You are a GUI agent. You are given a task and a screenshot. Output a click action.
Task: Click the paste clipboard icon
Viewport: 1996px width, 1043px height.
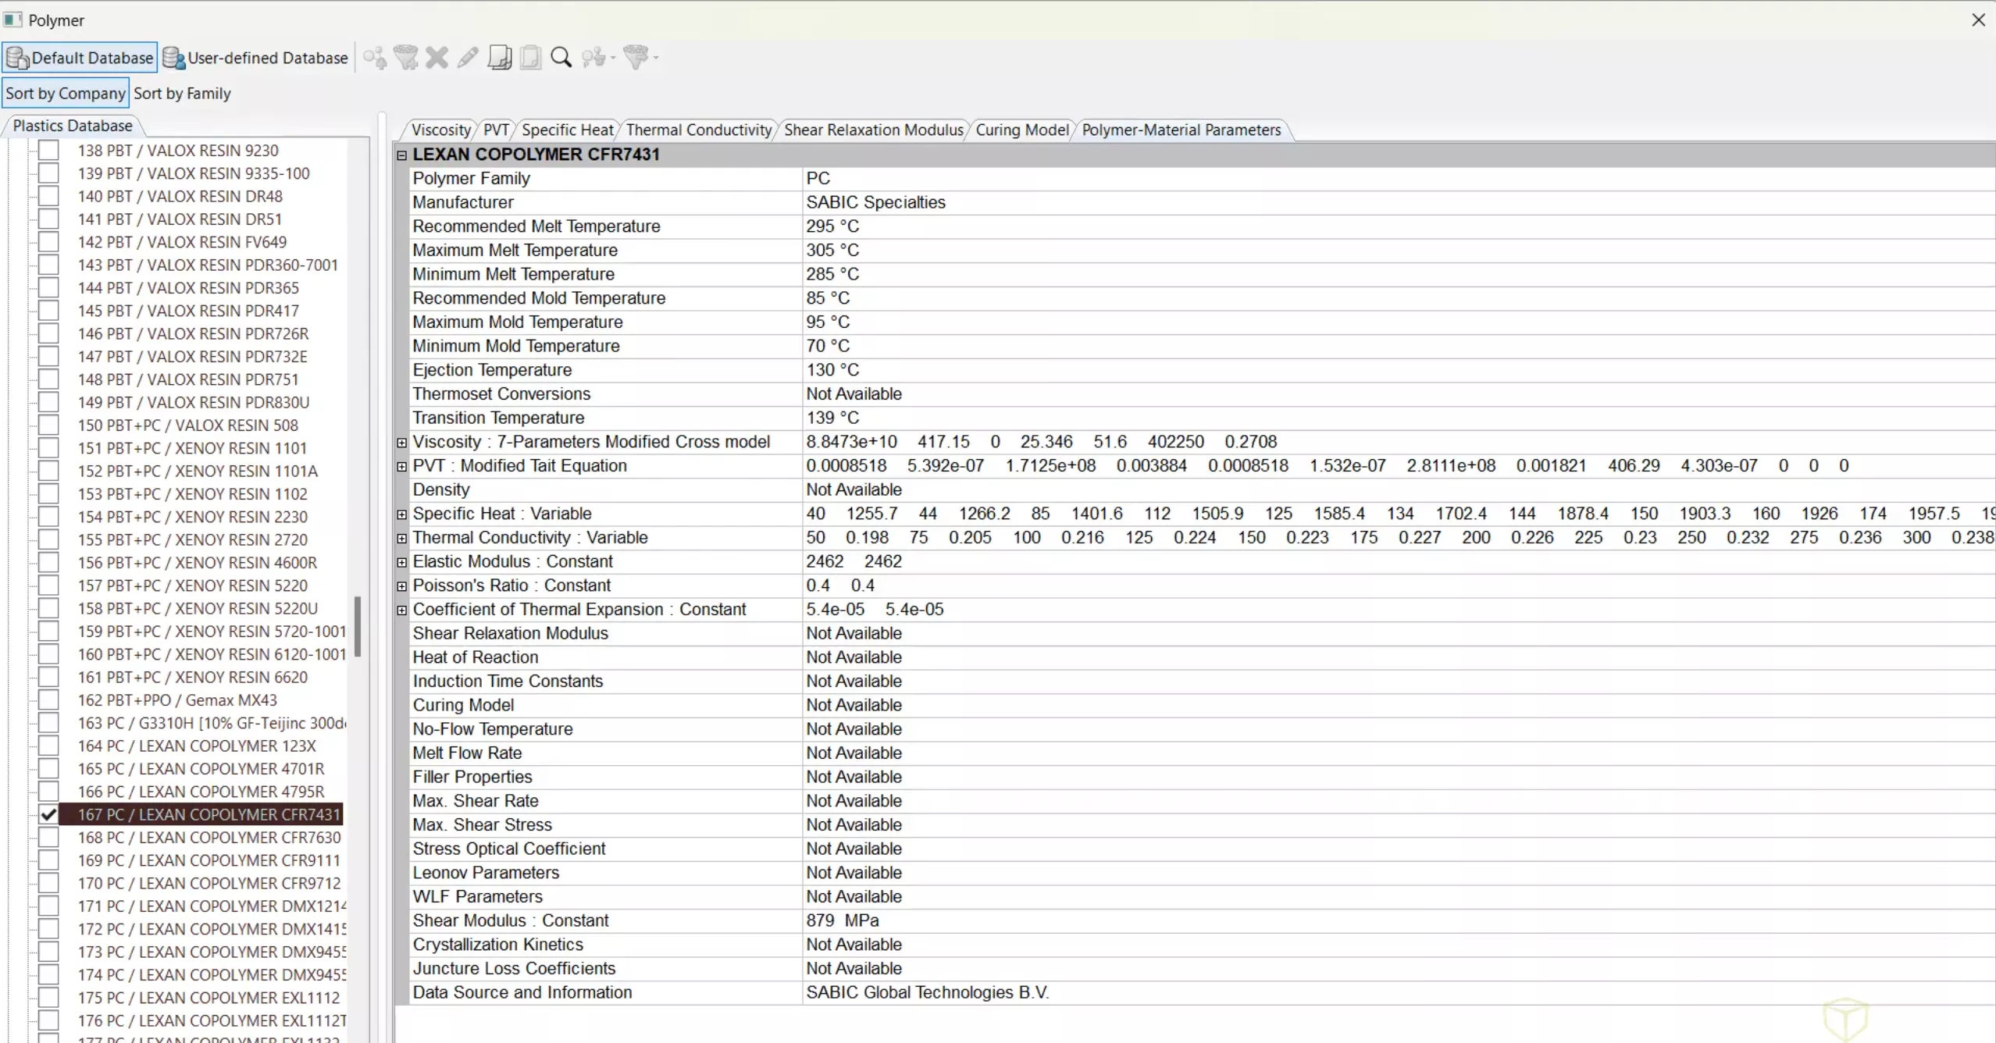pyautogui.click(x=530, y=58)
